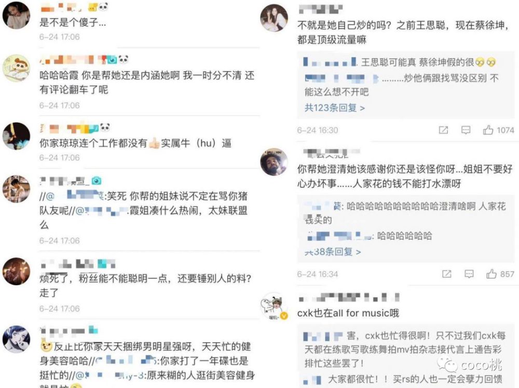Click panda badge beside first commenter's name

103,7
